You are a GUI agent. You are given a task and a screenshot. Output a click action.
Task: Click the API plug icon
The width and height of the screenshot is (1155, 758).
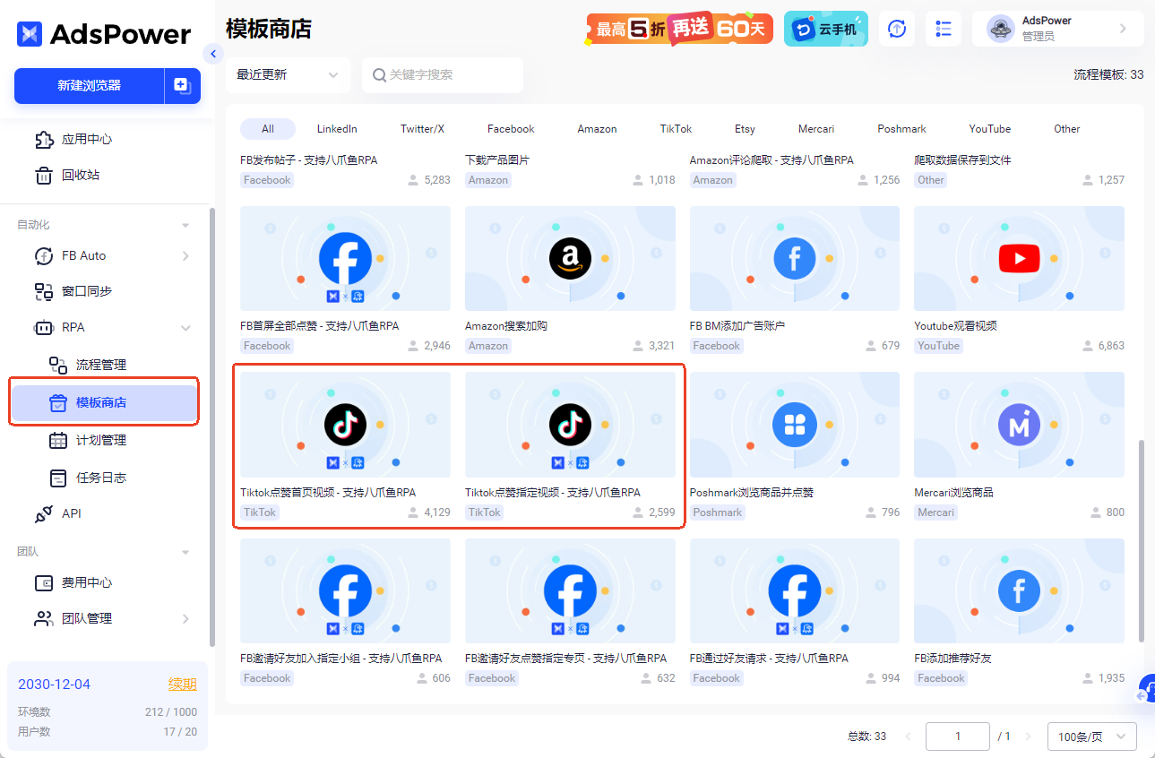pos(44,513)
